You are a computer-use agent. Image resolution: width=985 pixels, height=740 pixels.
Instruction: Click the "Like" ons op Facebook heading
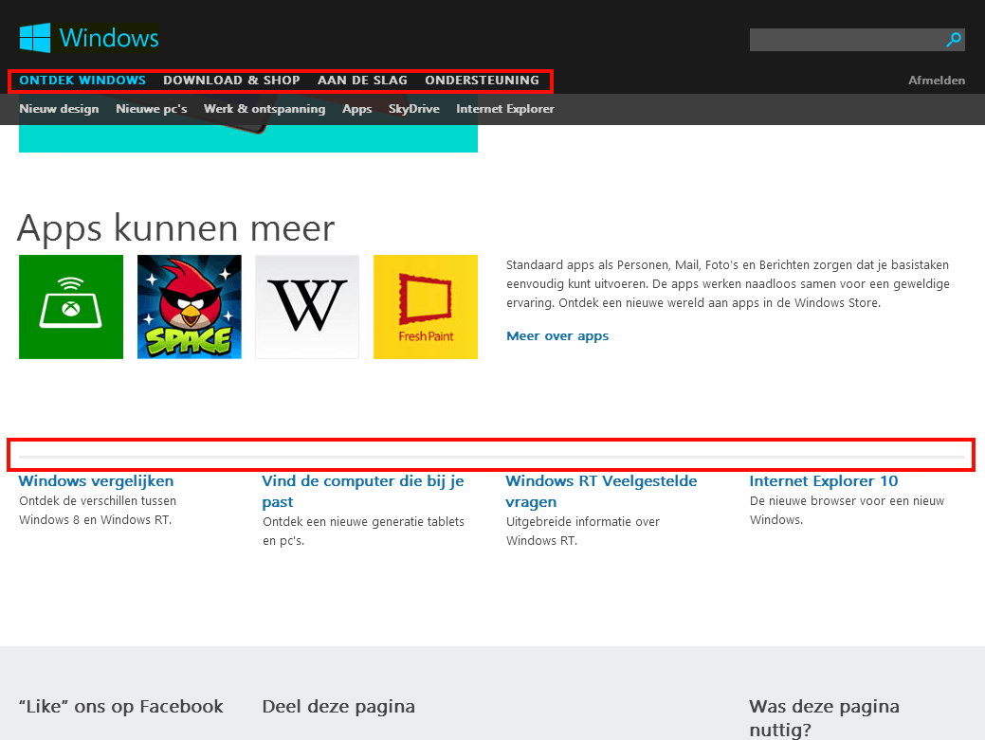pos(120,706)
